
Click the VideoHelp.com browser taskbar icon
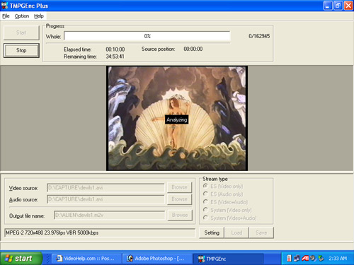pyautogui.click(x=59, y=259)
